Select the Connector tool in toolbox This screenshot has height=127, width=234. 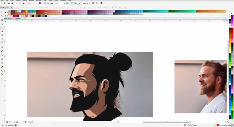pos(2,55)
